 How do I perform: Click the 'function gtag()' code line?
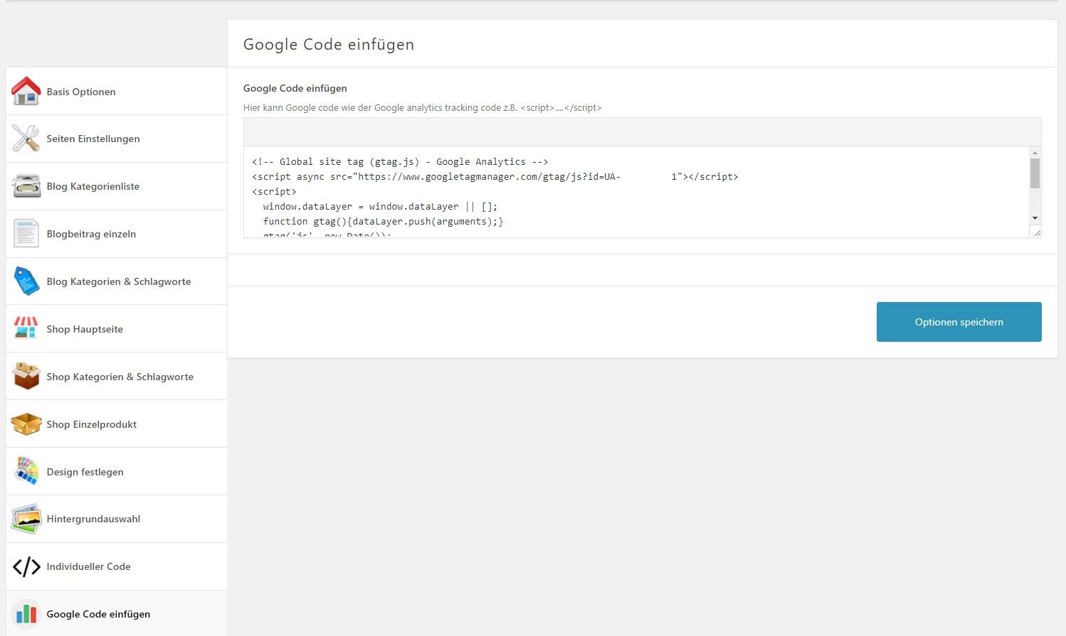[383, 221]
